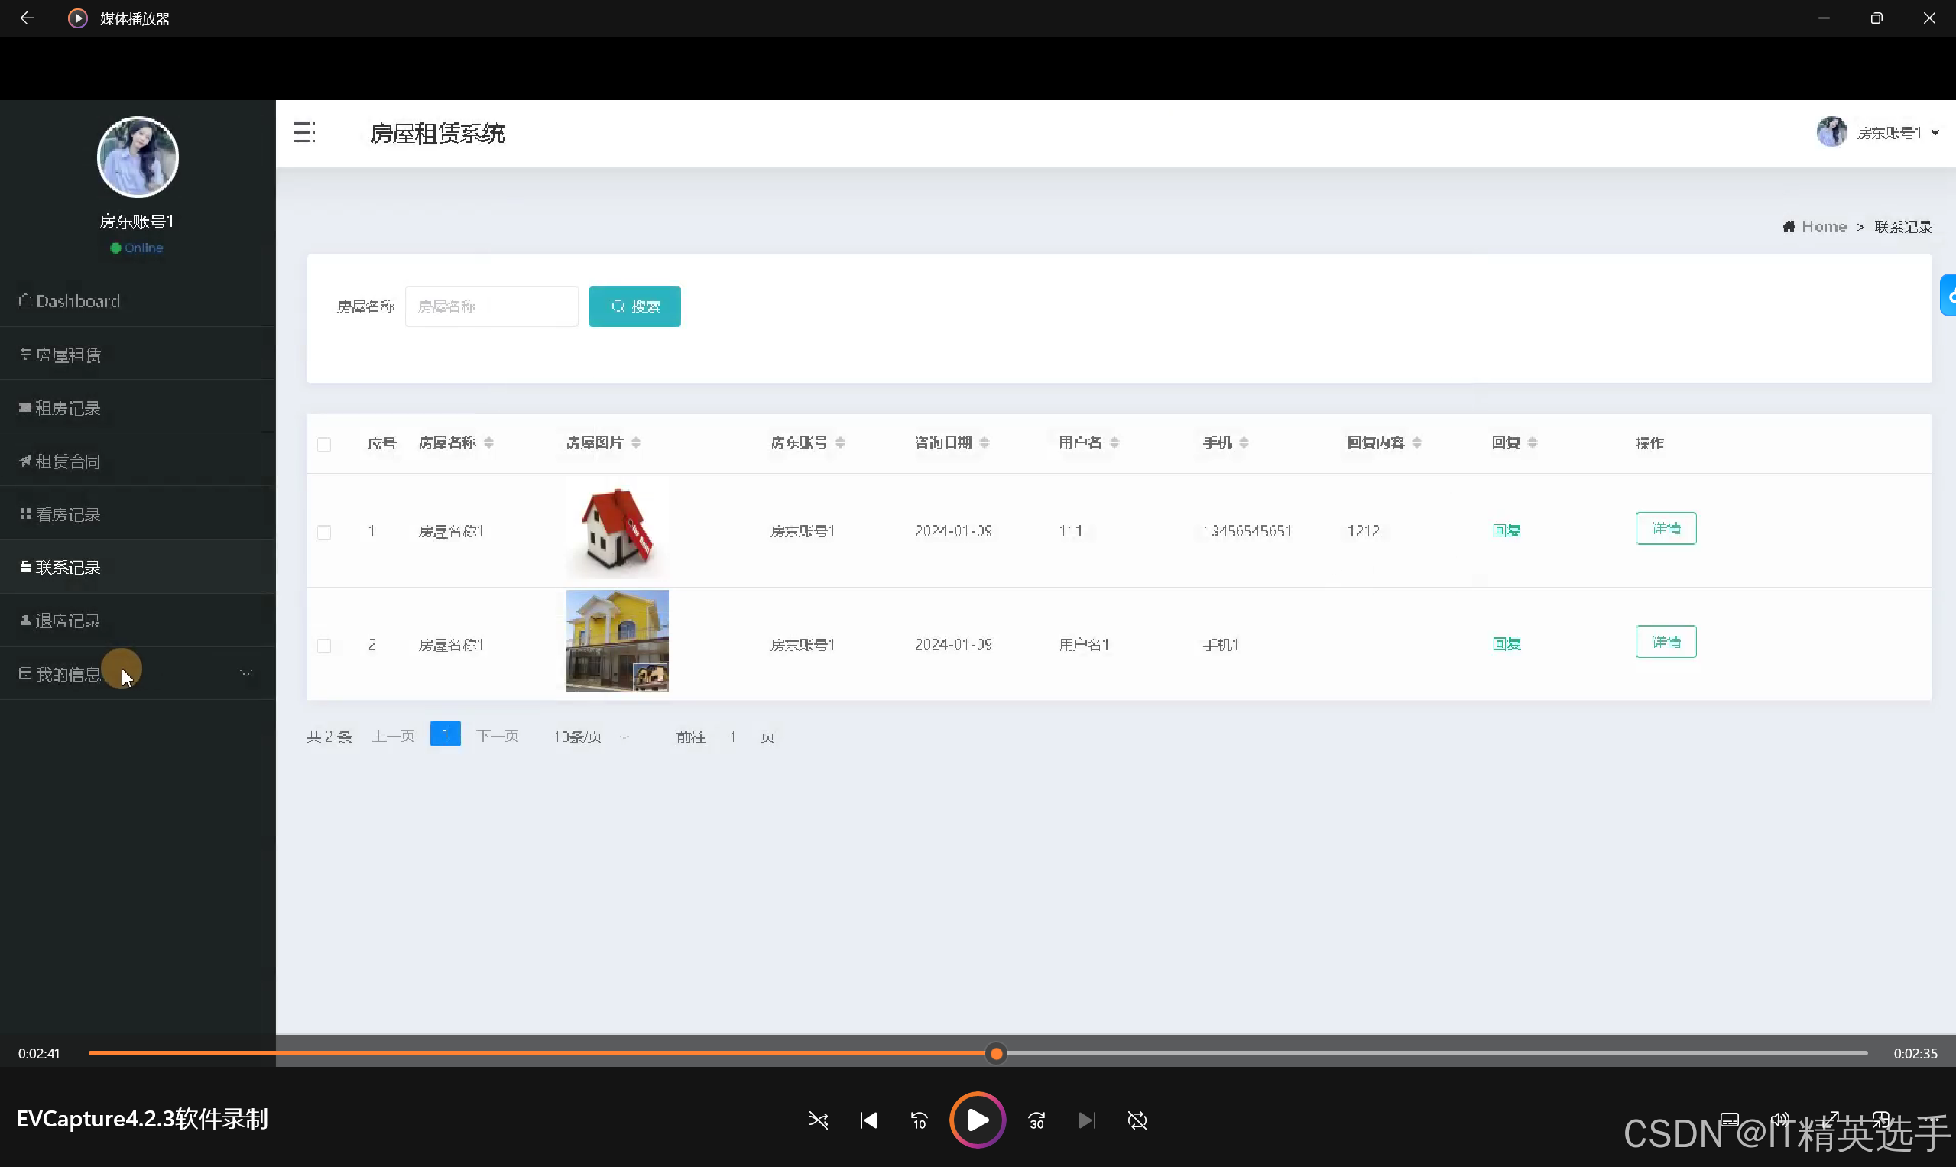Sort by 用户名 column arrows
The width and height of the screenshot is (1956, 1167).
click(1114, 443)
